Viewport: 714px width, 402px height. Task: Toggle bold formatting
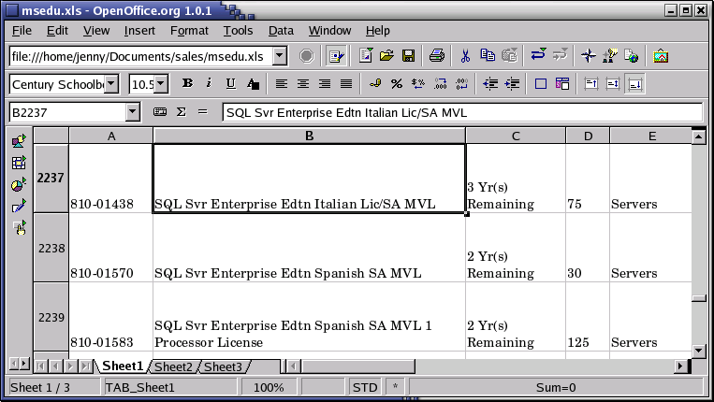pos(187,84)
